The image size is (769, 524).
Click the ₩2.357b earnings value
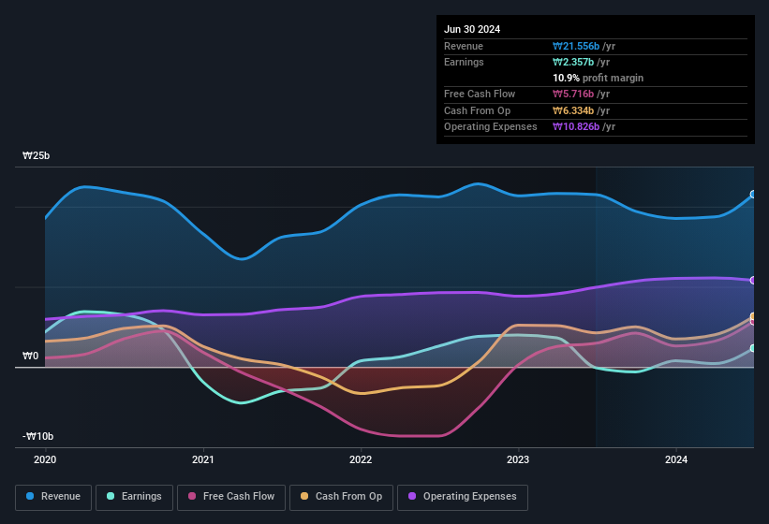coord(573,62)
